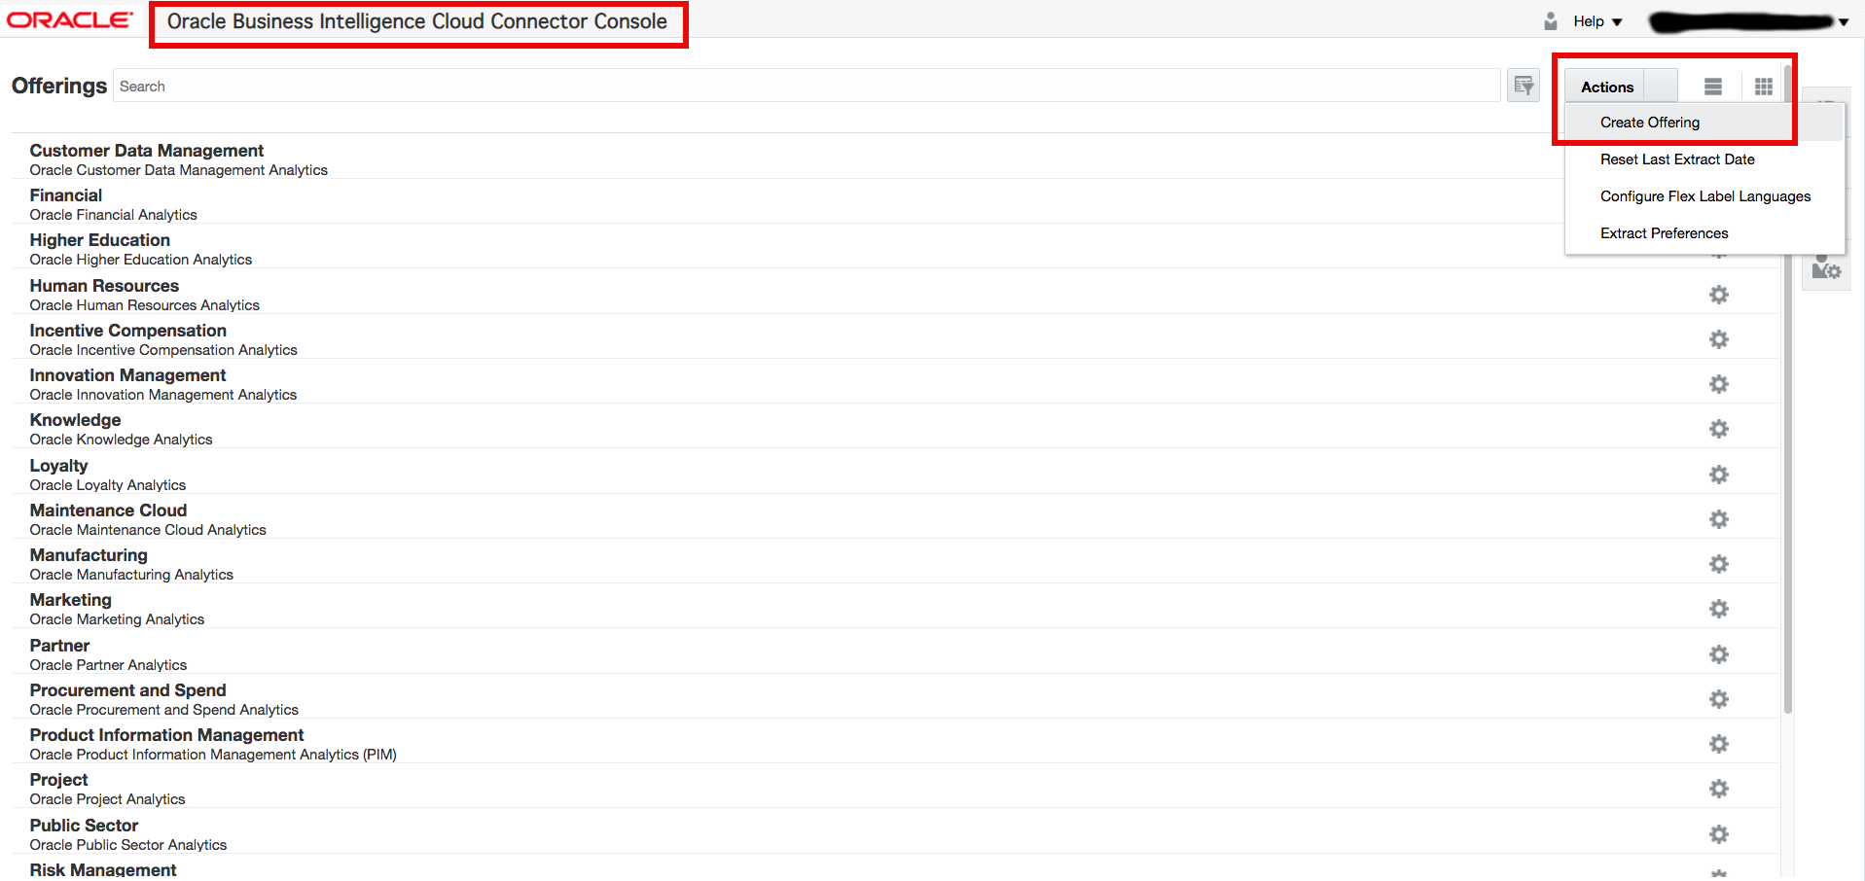Open the Marketing offering gear icon
The width and height of the screenshot is (1865, 881).
pos(1719,609)
